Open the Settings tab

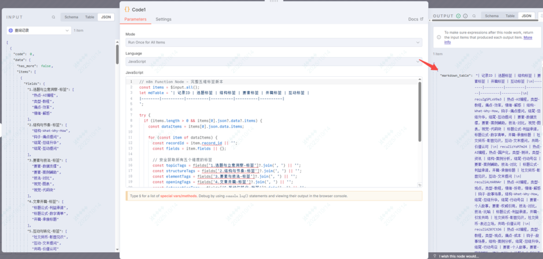pyautogui.click(x=163, y=19)
